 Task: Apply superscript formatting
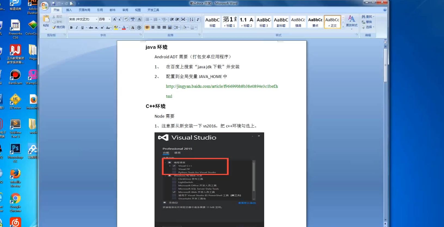coord(102,27)
